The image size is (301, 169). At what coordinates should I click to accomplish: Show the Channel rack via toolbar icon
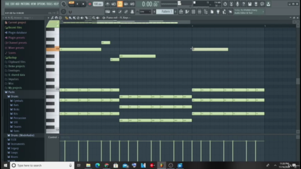(x=193, y=12)
